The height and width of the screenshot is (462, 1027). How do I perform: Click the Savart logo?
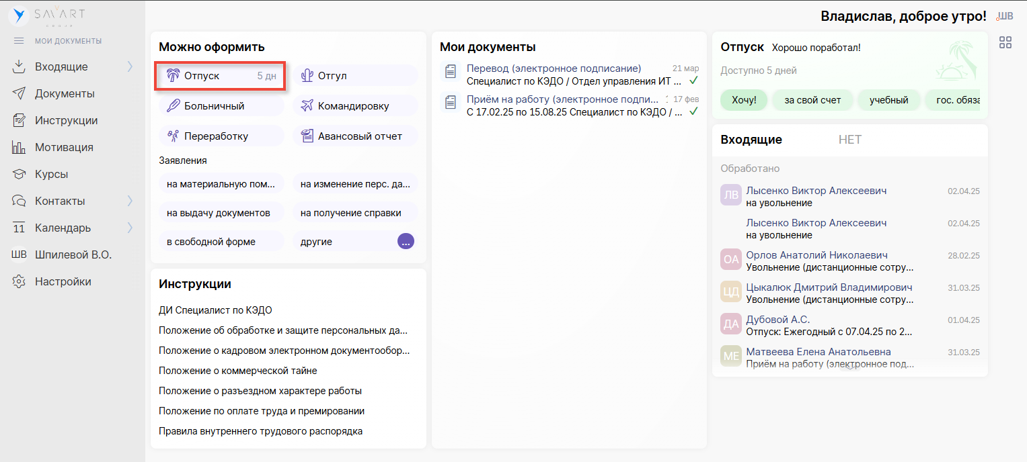pos(46,15)
